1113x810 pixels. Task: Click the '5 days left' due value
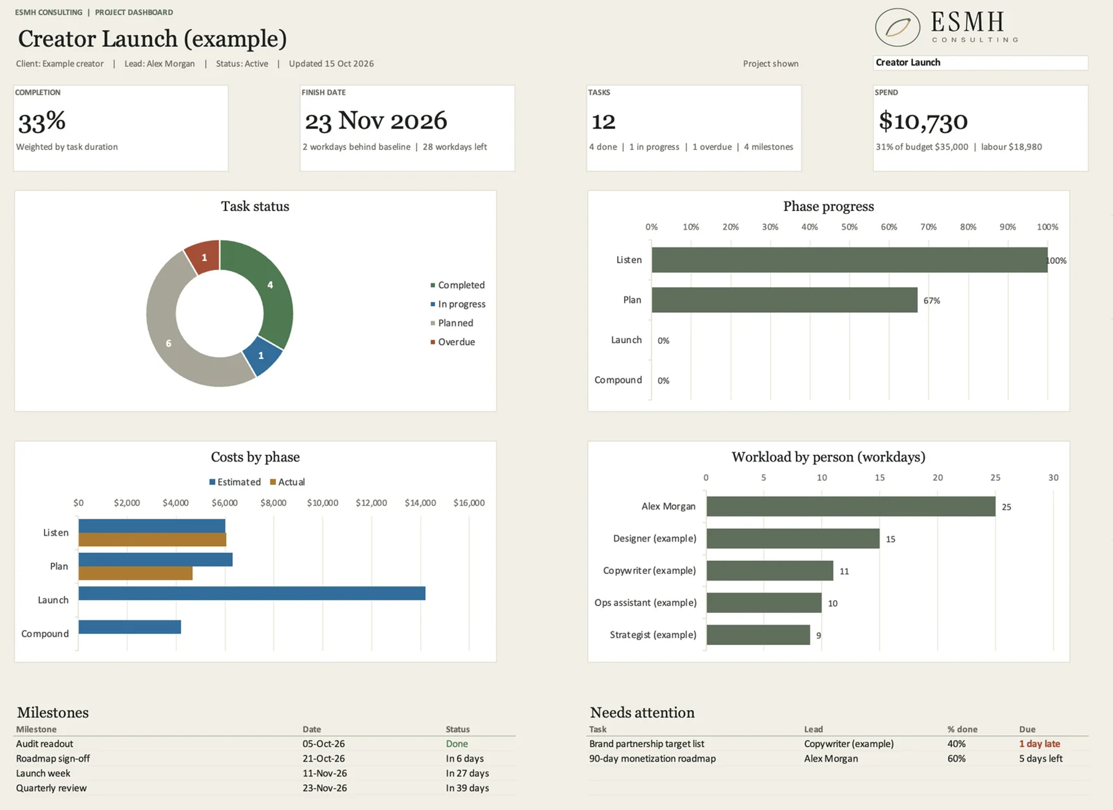tap(1040, 758)
